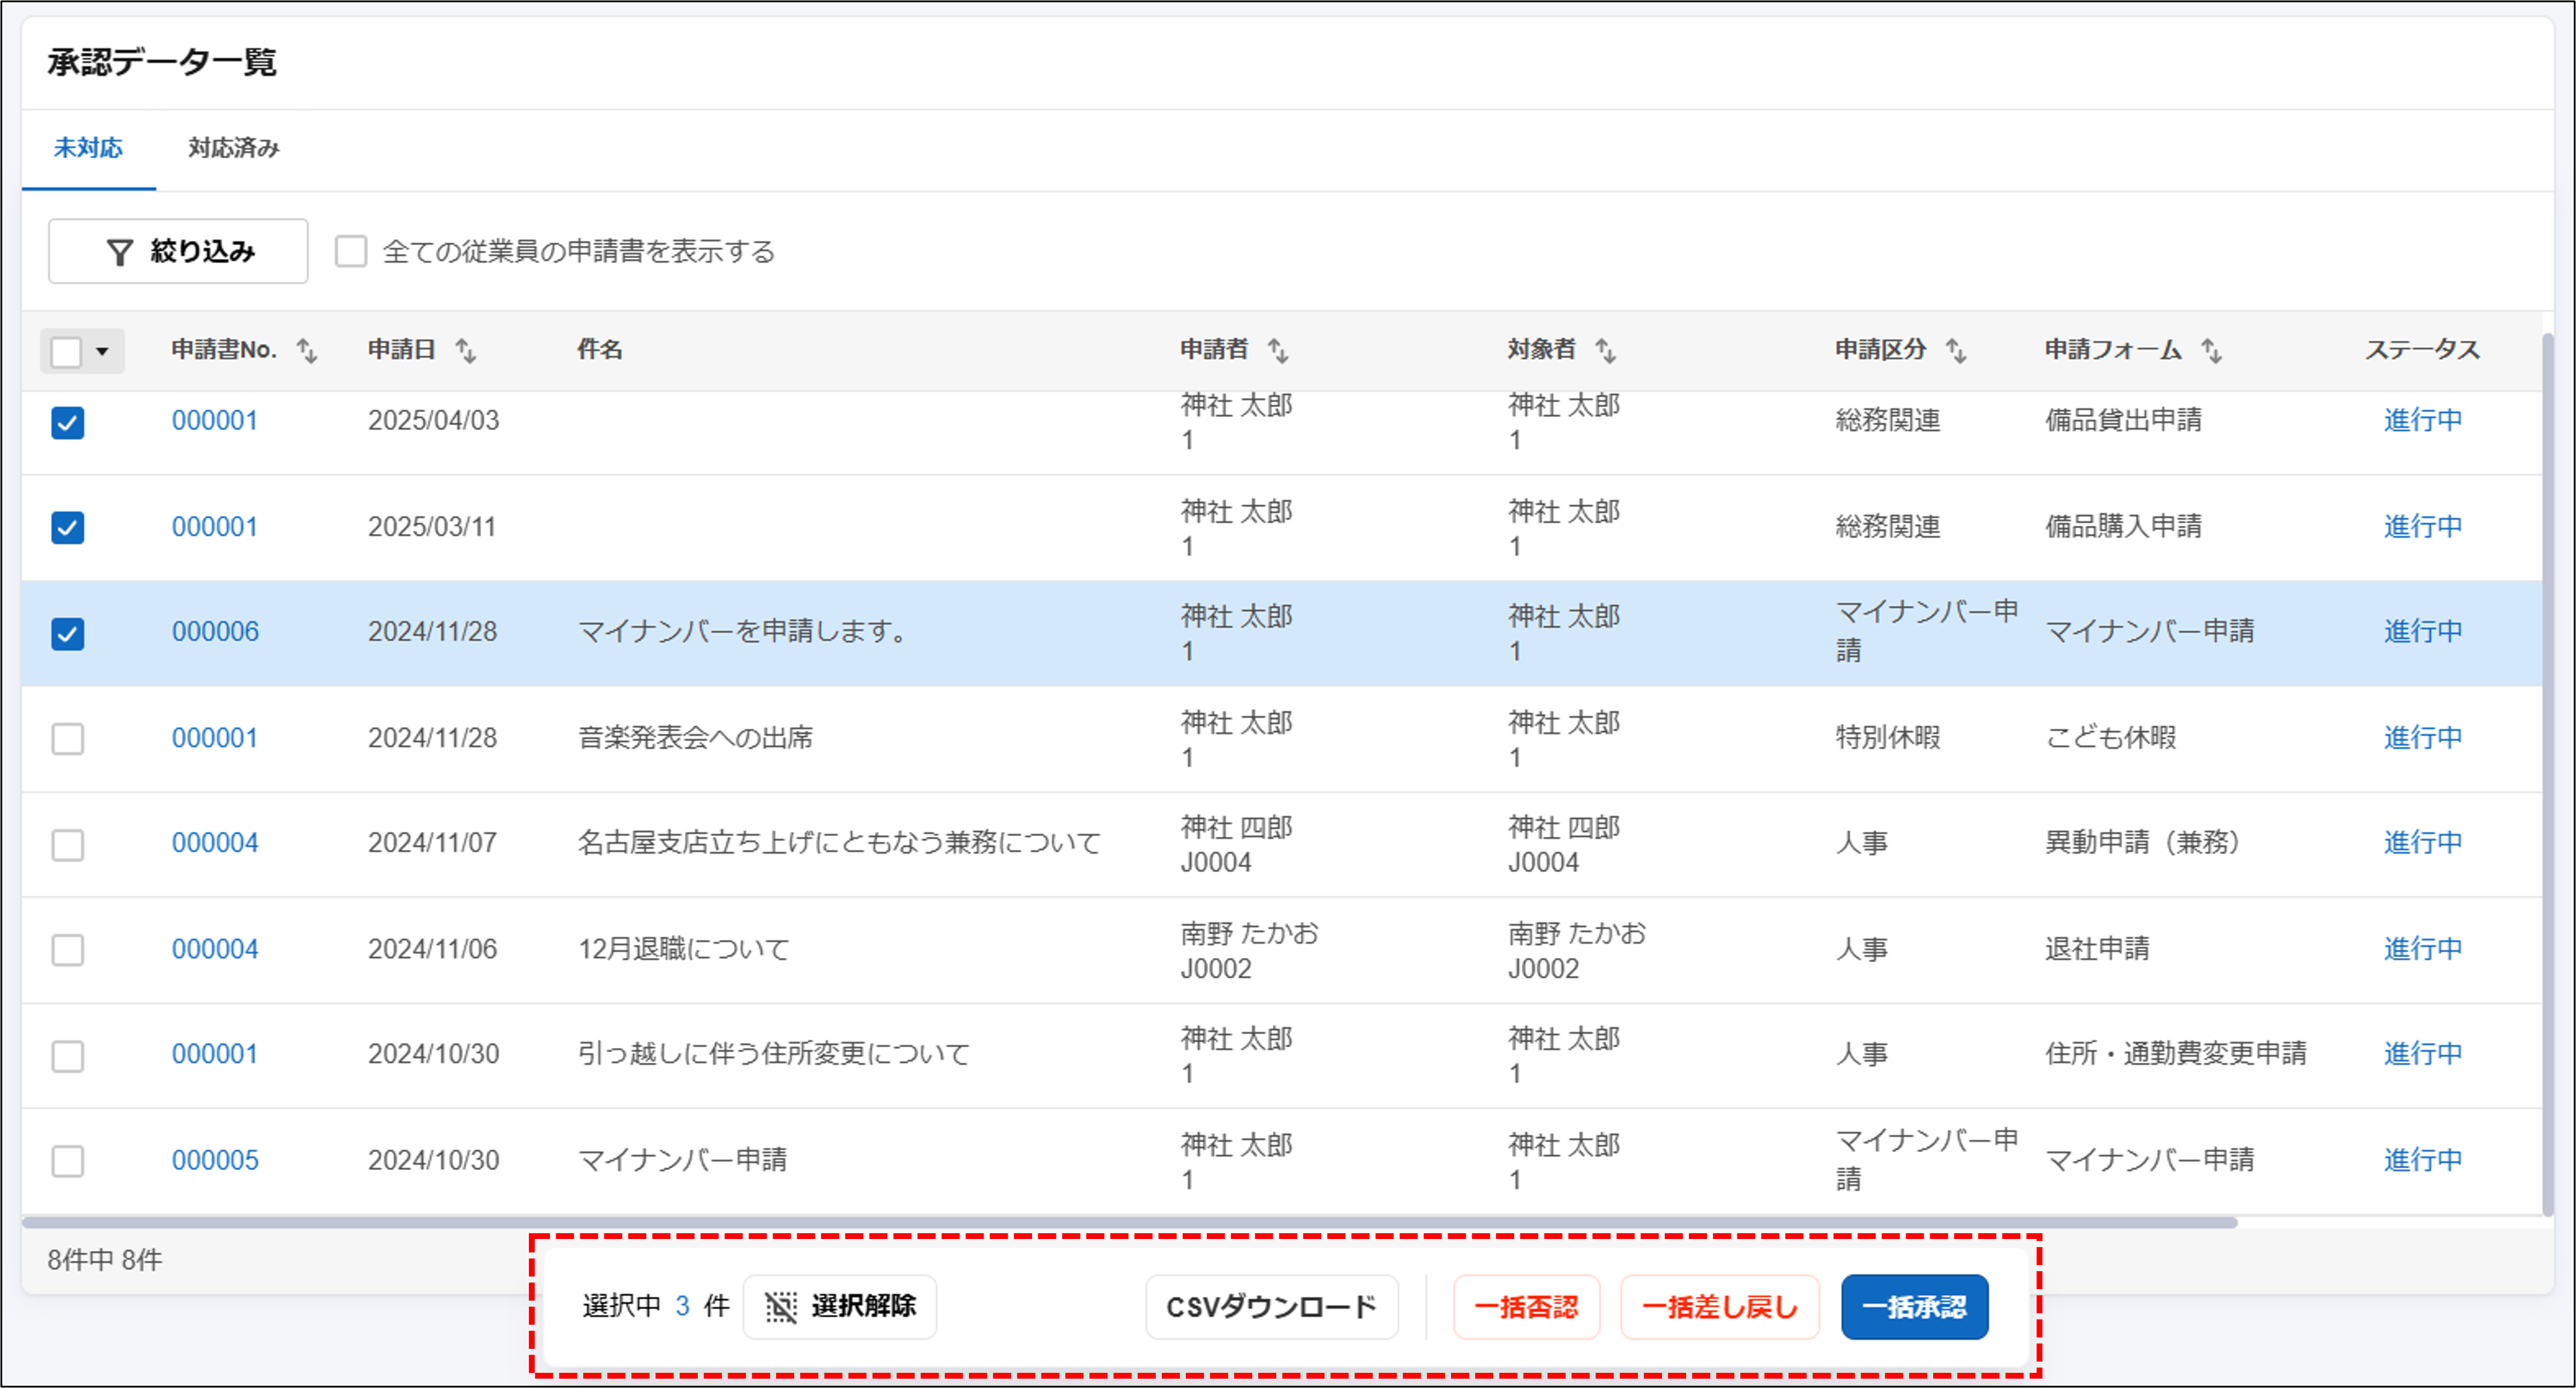Click the filter funnel icon on 絞り込み
This screenshot has height=1388, width=2576.
120,252
